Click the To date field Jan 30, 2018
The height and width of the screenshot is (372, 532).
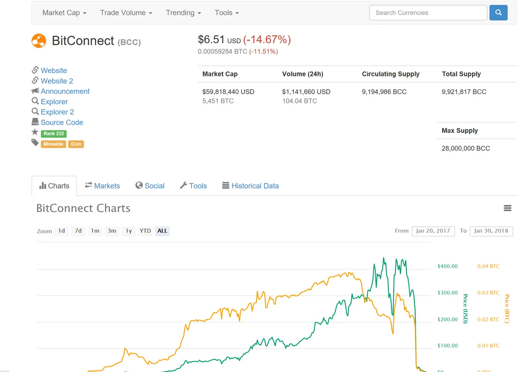click(x=491, y=231)
